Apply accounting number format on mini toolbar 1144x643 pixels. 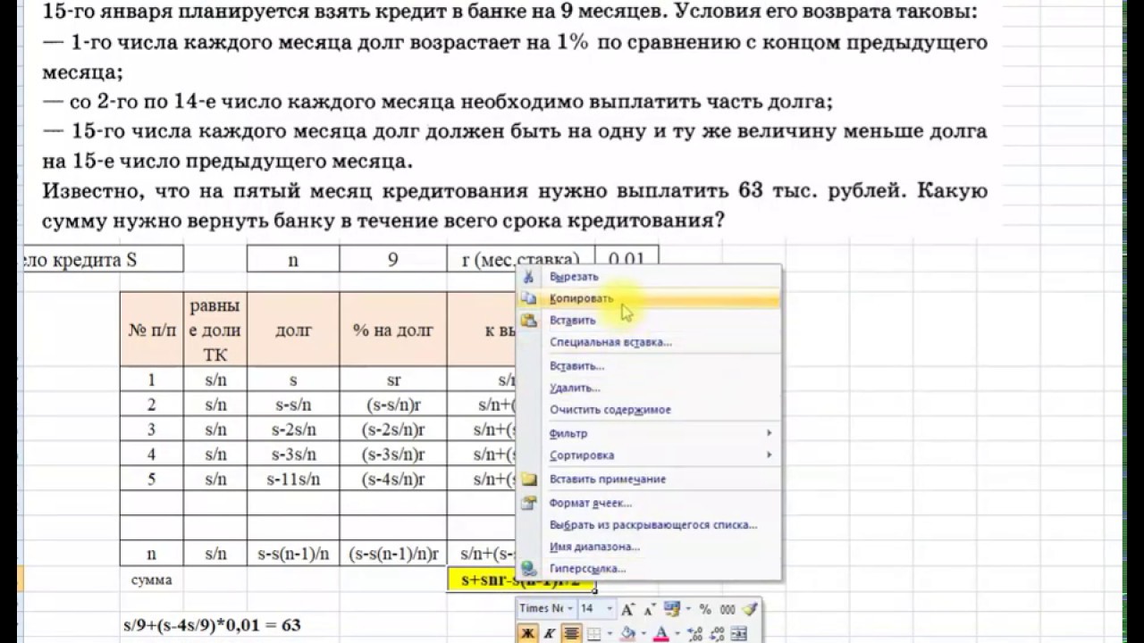pyautogui.click(x=672, y=609)
